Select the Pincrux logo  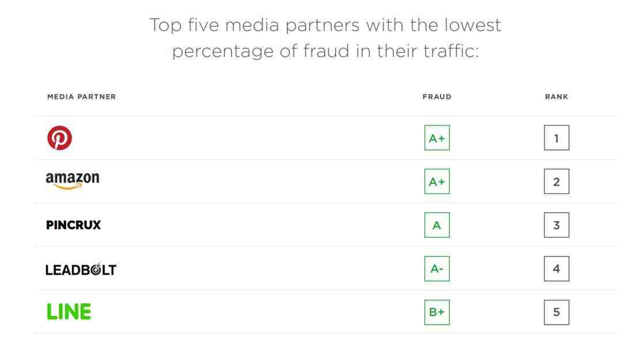click(x=73, y=225)
